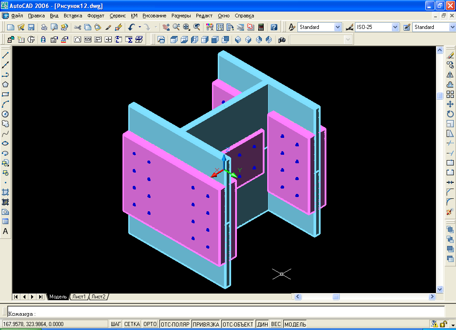This screenshot has width=456, height=330.
Task: Open the QuickCalc calculator
Action: (x=261, y=27)
